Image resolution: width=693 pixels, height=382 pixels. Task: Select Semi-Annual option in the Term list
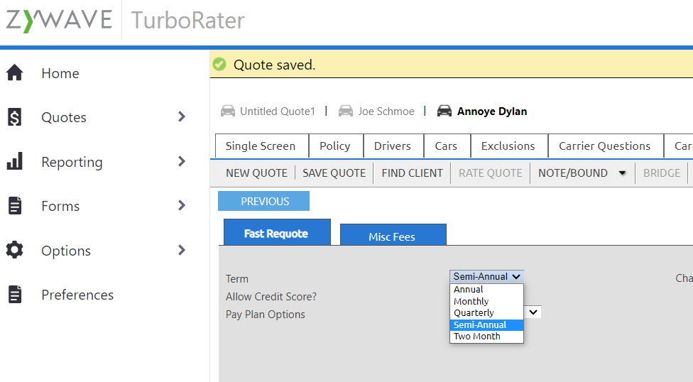coord(486,324)
